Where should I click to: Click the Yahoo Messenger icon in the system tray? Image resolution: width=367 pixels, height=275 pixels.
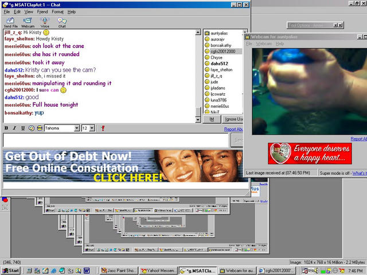coord(342,270)
